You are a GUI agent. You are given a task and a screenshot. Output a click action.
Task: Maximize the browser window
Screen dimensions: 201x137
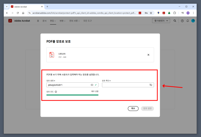pyautogui.click(x=186, y=7)
